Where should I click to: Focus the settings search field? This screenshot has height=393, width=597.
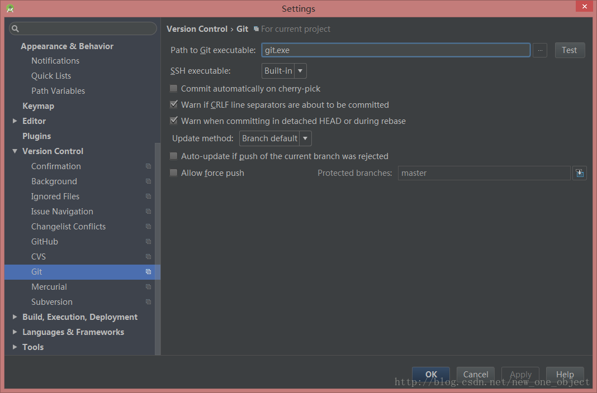coord(83,28)
